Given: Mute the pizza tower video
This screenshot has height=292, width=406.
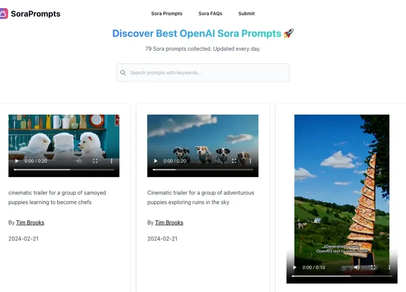Looking at the screenshot, I should 357,268.
